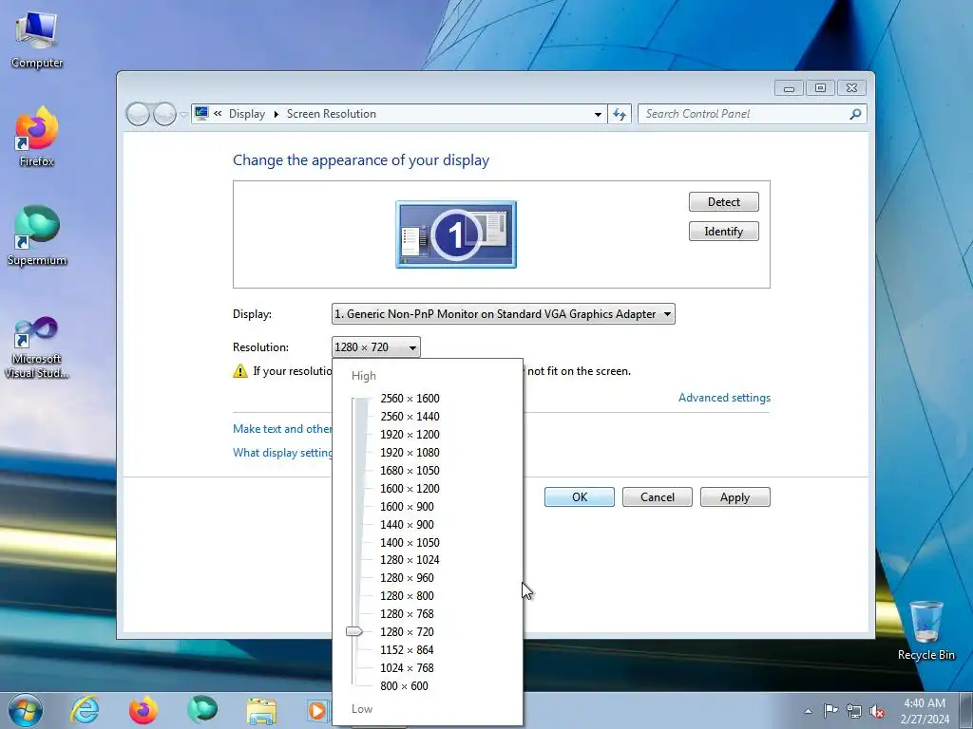Select 1280 × 800 resolution
Viewport: 973px width, 729px height.
point(407,596)
